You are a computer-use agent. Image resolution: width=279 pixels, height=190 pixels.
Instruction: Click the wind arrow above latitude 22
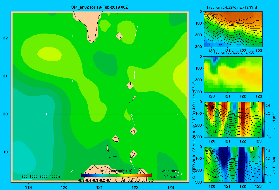136,32
